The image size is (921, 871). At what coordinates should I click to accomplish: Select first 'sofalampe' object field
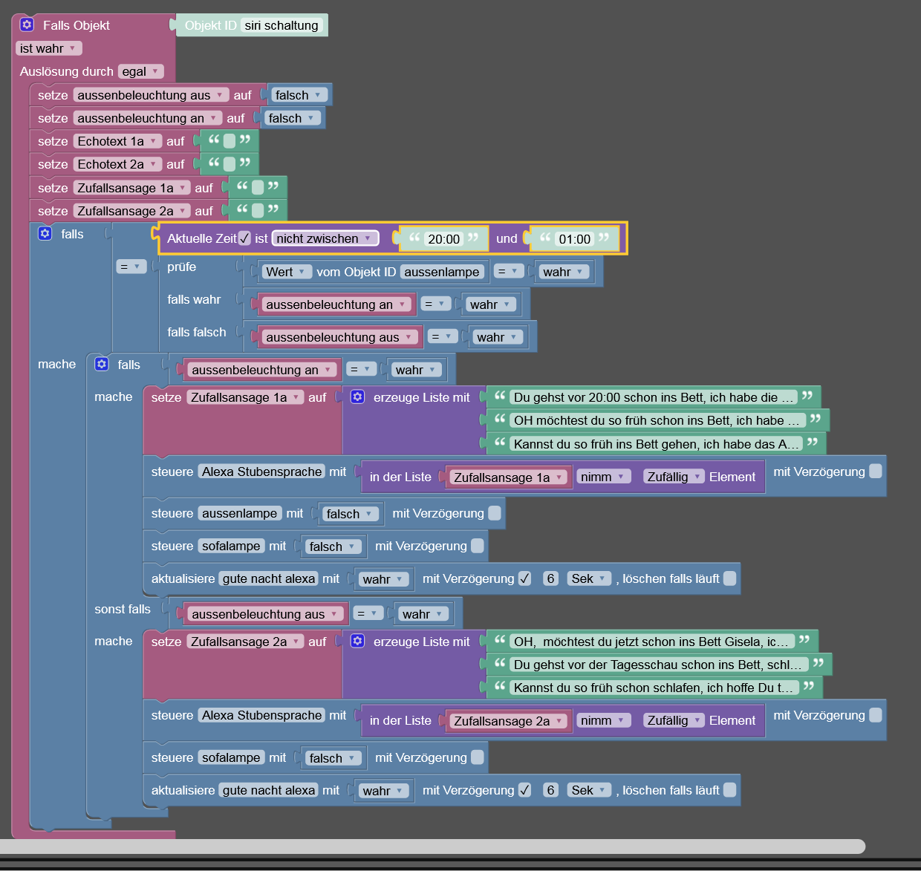pos(232,546)
